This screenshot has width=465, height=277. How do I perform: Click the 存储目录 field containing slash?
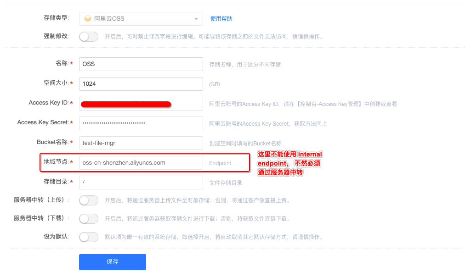(x=141, y=183)
